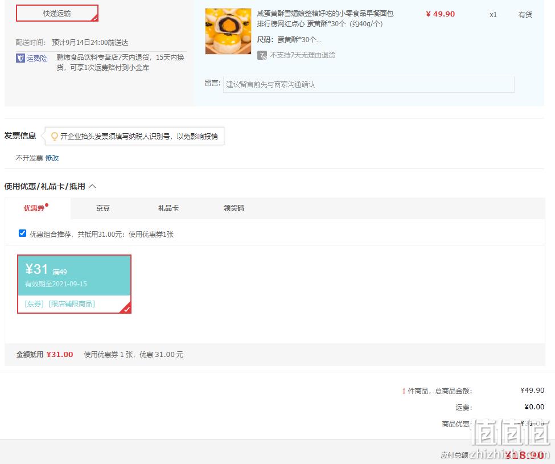This screenshot has width=555, height=464.
Task: Open the egg yolk pastry product thumbnail
Action: [x=228, y=31]
